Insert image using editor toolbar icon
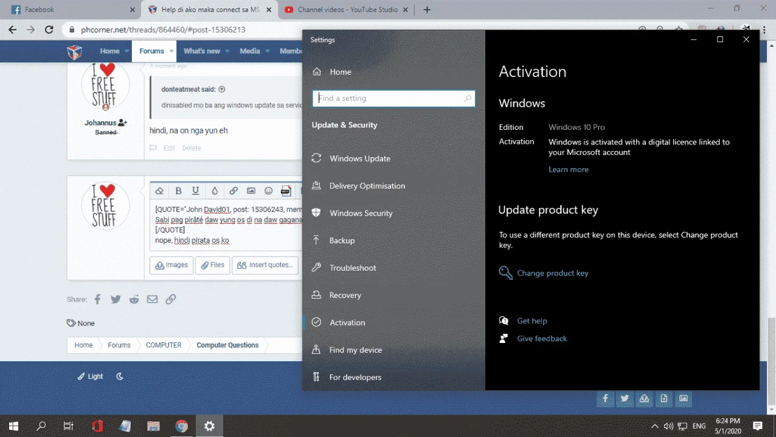776x437 pixels. coord(251,191)
